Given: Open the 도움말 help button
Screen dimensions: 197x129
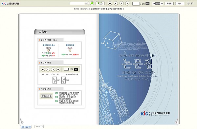Looking at the screenshot, I should tap(169, 4).
